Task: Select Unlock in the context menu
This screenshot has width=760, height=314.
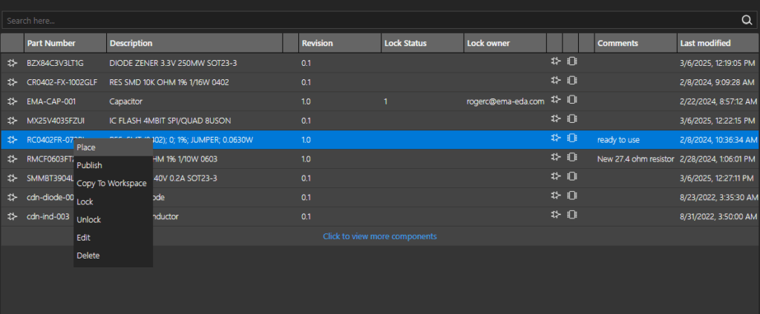Action: pyautogui.click(x=88, y=219)
